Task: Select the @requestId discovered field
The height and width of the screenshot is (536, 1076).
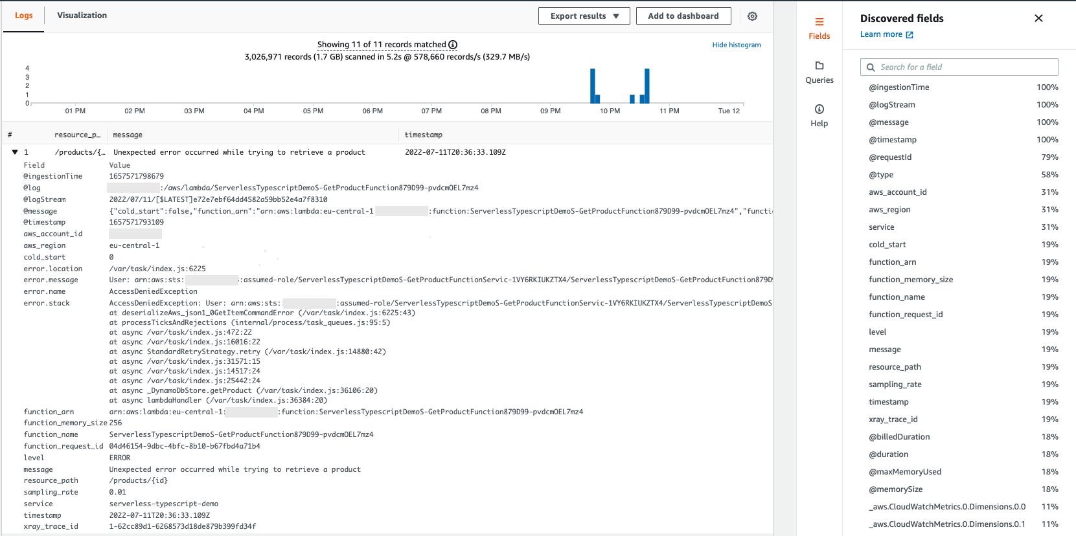Action: pos(889,157)
